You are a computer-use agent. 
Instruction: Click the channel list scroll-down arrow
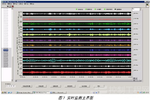tap(12, 81)
